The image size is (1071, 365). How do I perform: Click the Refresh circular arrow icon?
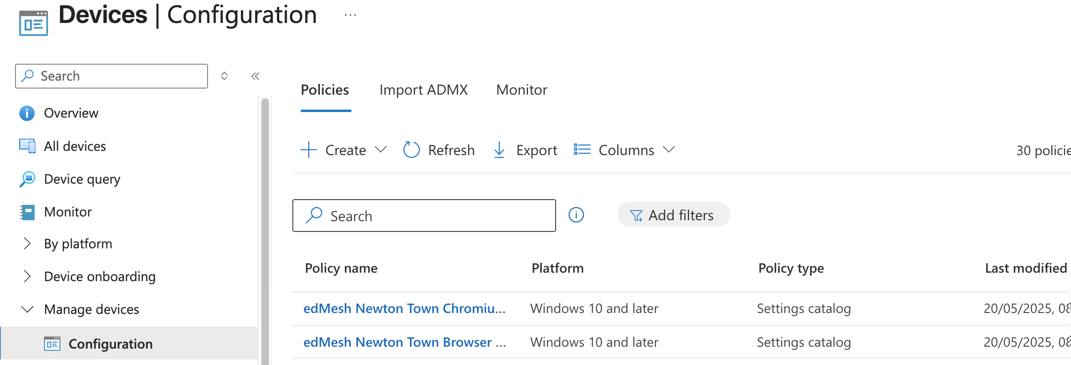[411, 150]
